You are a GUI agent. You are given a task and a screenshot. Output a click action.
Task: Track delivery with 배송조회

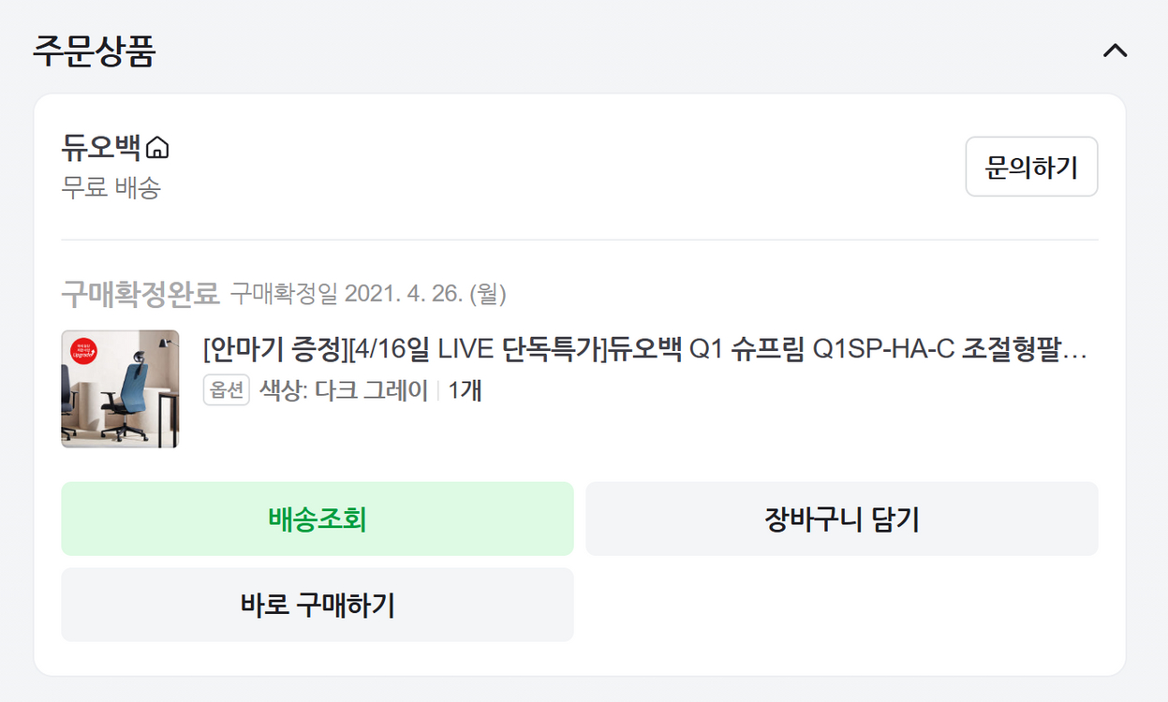coord(317,519)
